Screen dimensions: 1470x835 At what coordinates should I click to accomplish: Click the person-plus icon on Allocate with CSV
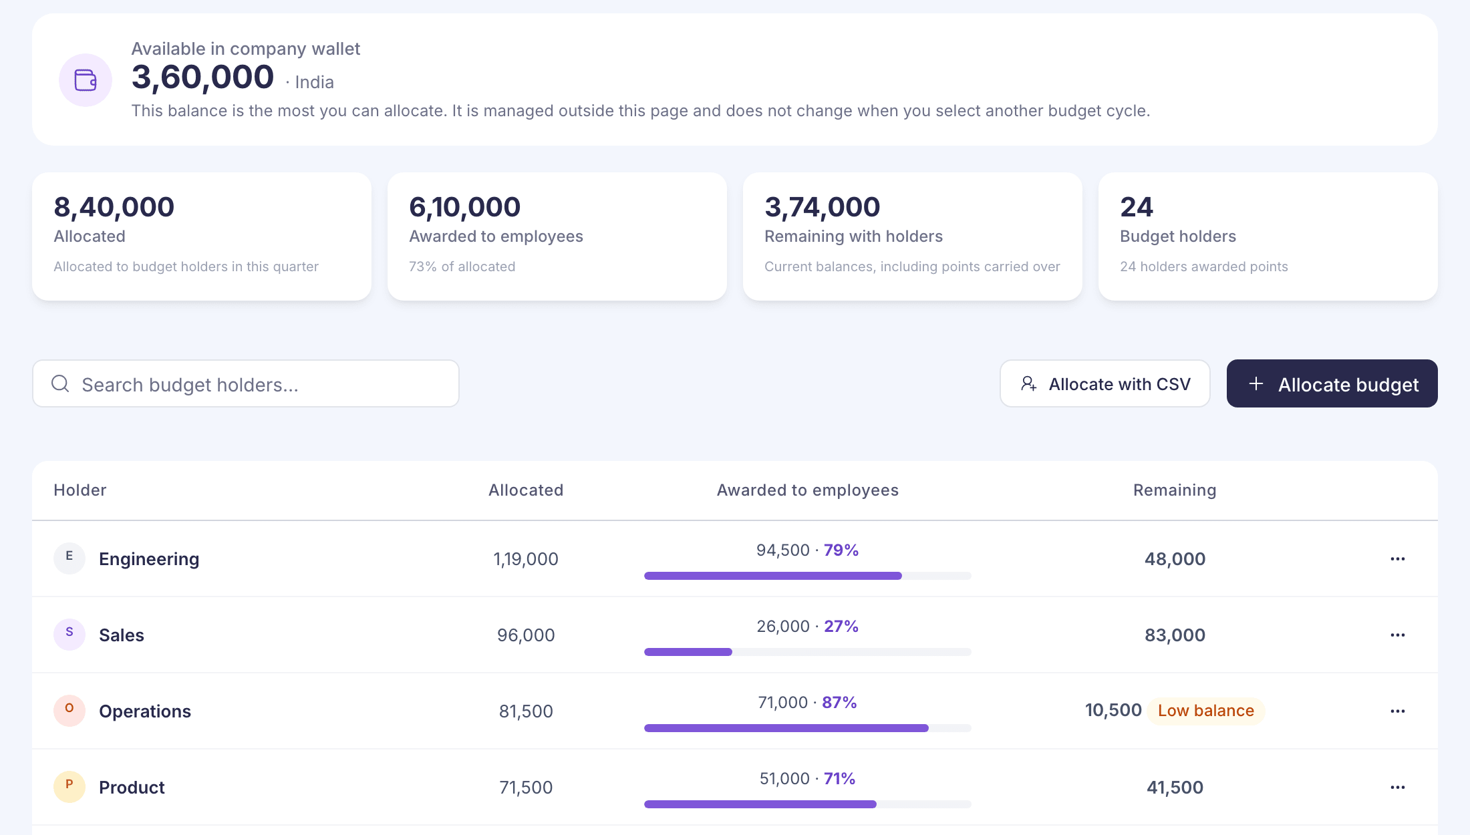tap(1029, 383)
